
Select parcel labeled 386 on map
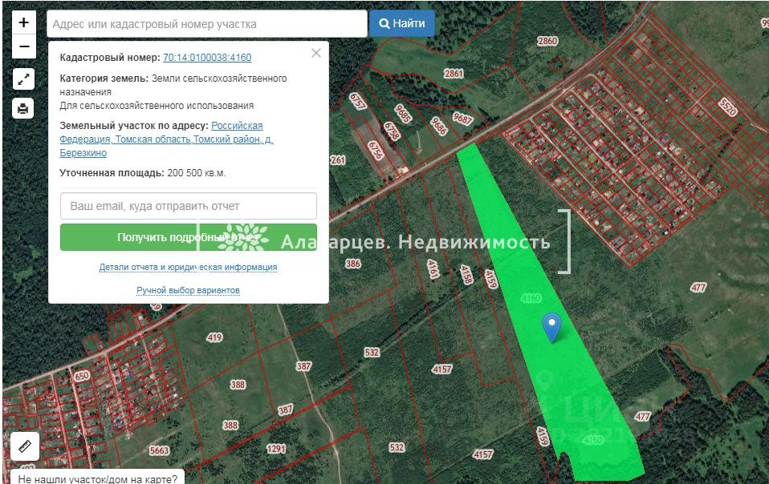point(353,264)
